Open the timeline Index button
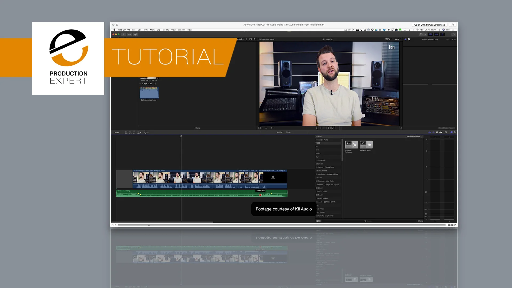The width and height of the screenshot is (512, 288). coord(117,133)
